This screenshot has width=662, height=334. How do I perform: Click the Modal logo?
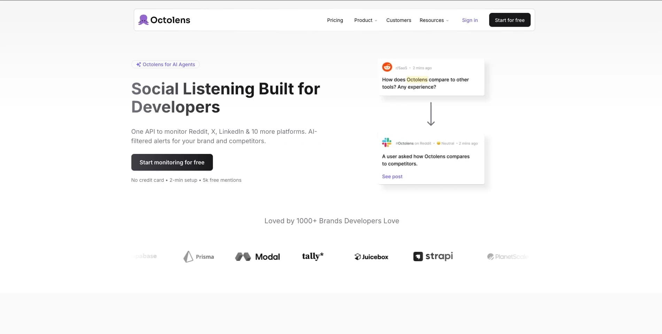pos(257,257)
